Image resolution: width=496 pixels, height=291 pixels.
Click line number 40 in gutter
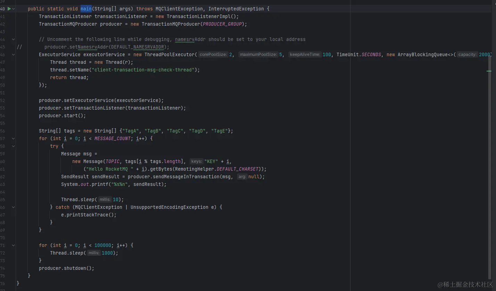click(2, 9)
